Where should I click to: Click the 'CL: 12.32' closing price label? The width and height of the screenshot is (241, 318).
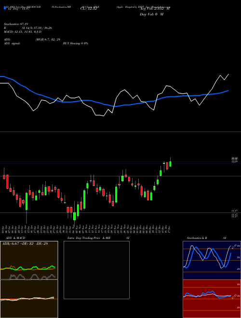[x=89, y=9]
